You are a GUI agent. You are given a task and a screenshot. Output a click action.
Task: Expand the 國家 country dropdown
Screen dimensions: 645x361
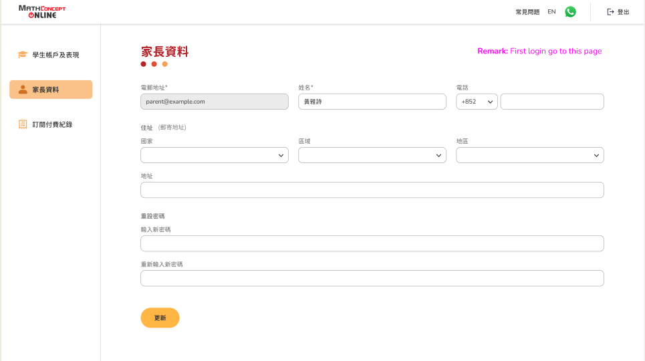tap(214, 155)
